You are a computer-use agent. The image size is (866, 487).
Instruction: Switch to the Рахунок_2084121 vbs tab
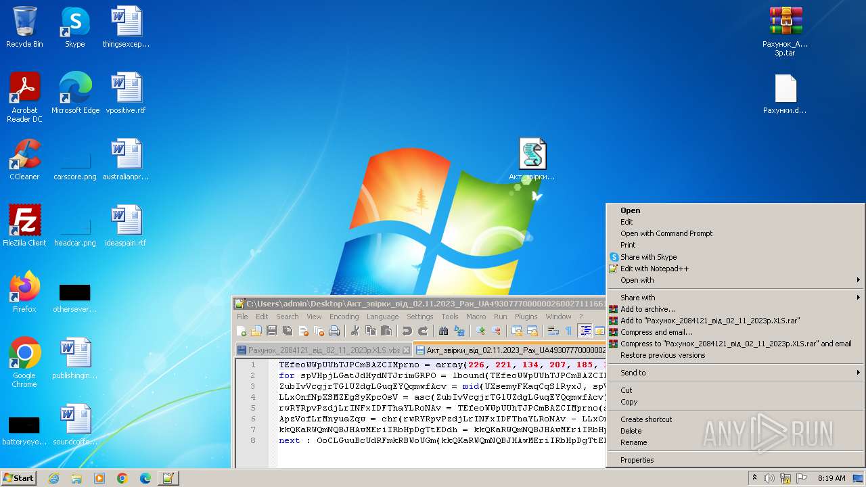tap(323, 350)
